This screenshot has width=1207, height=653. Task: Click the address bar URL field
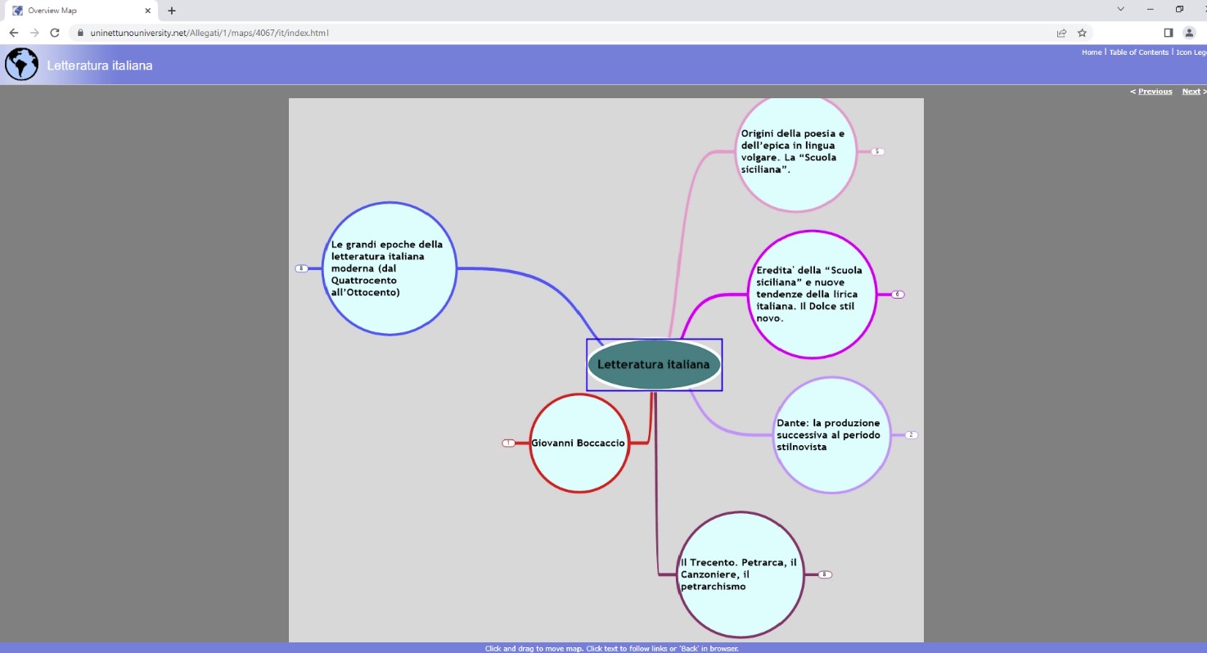tap(491, 33)
